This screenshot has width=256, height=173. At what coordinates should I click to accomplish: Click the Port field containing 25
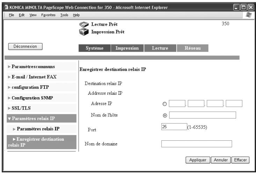click(174, 127)
